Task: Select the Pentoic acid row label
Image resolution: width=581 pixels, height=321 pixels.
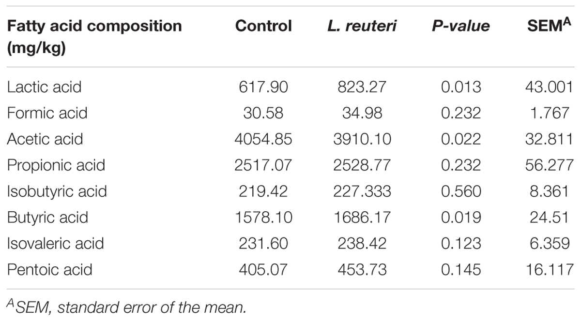Action: 49,269
